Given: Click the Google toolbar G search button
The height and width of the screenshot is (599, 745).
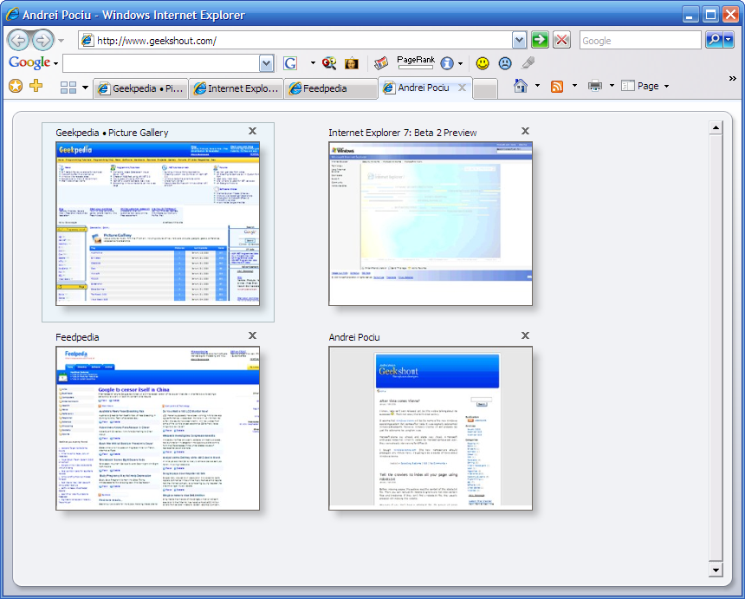Looking at the screenshot, I should (x=290, y=63).
